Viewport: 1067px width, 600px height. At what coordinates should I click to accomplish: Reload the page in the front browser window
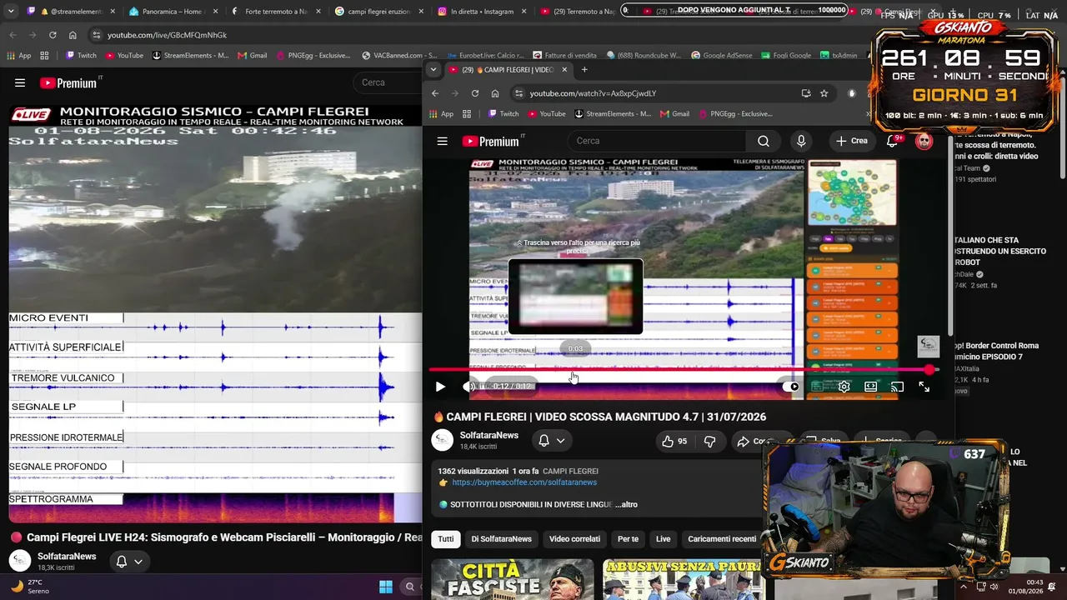click(475, 93)
